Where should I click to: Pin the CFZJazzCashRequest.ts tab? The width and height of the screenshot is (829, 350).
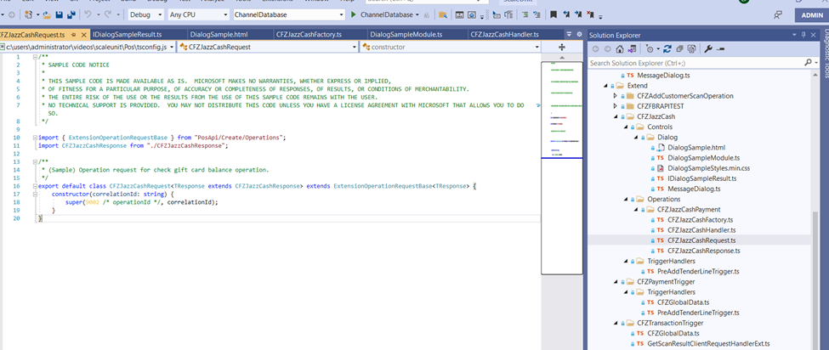point(73,35)
